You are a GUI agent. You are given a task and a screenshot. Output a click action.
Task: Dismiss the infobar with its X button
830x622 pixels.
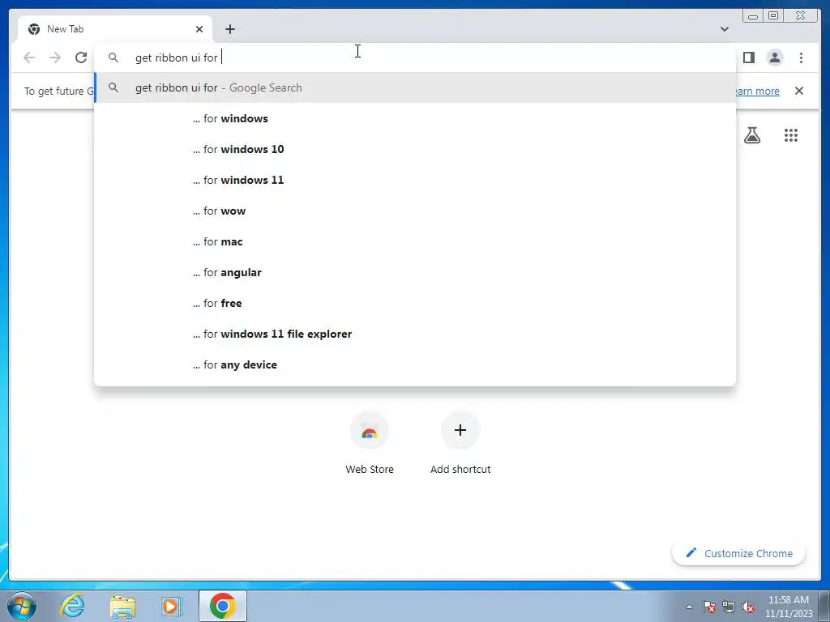pos(799,91)
